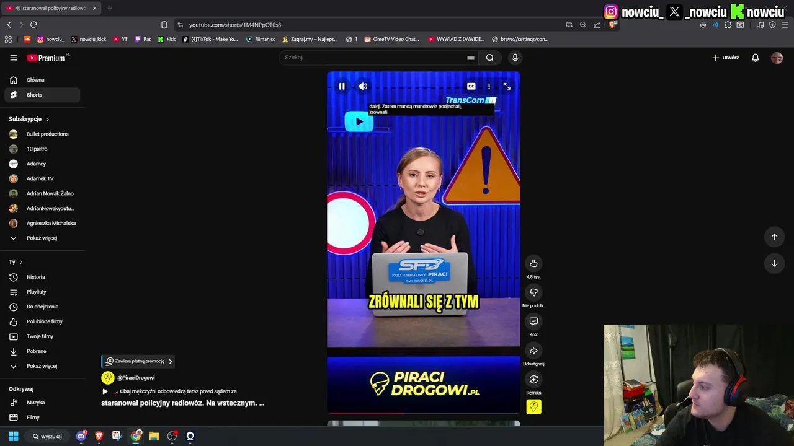Go back in the browser
Screen dimensions: 794x446
point(9,25)
